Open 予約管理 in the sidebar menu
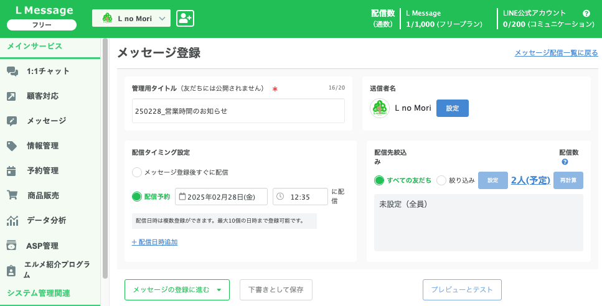This screenshot has height=306, width=602. pos(42,170)
